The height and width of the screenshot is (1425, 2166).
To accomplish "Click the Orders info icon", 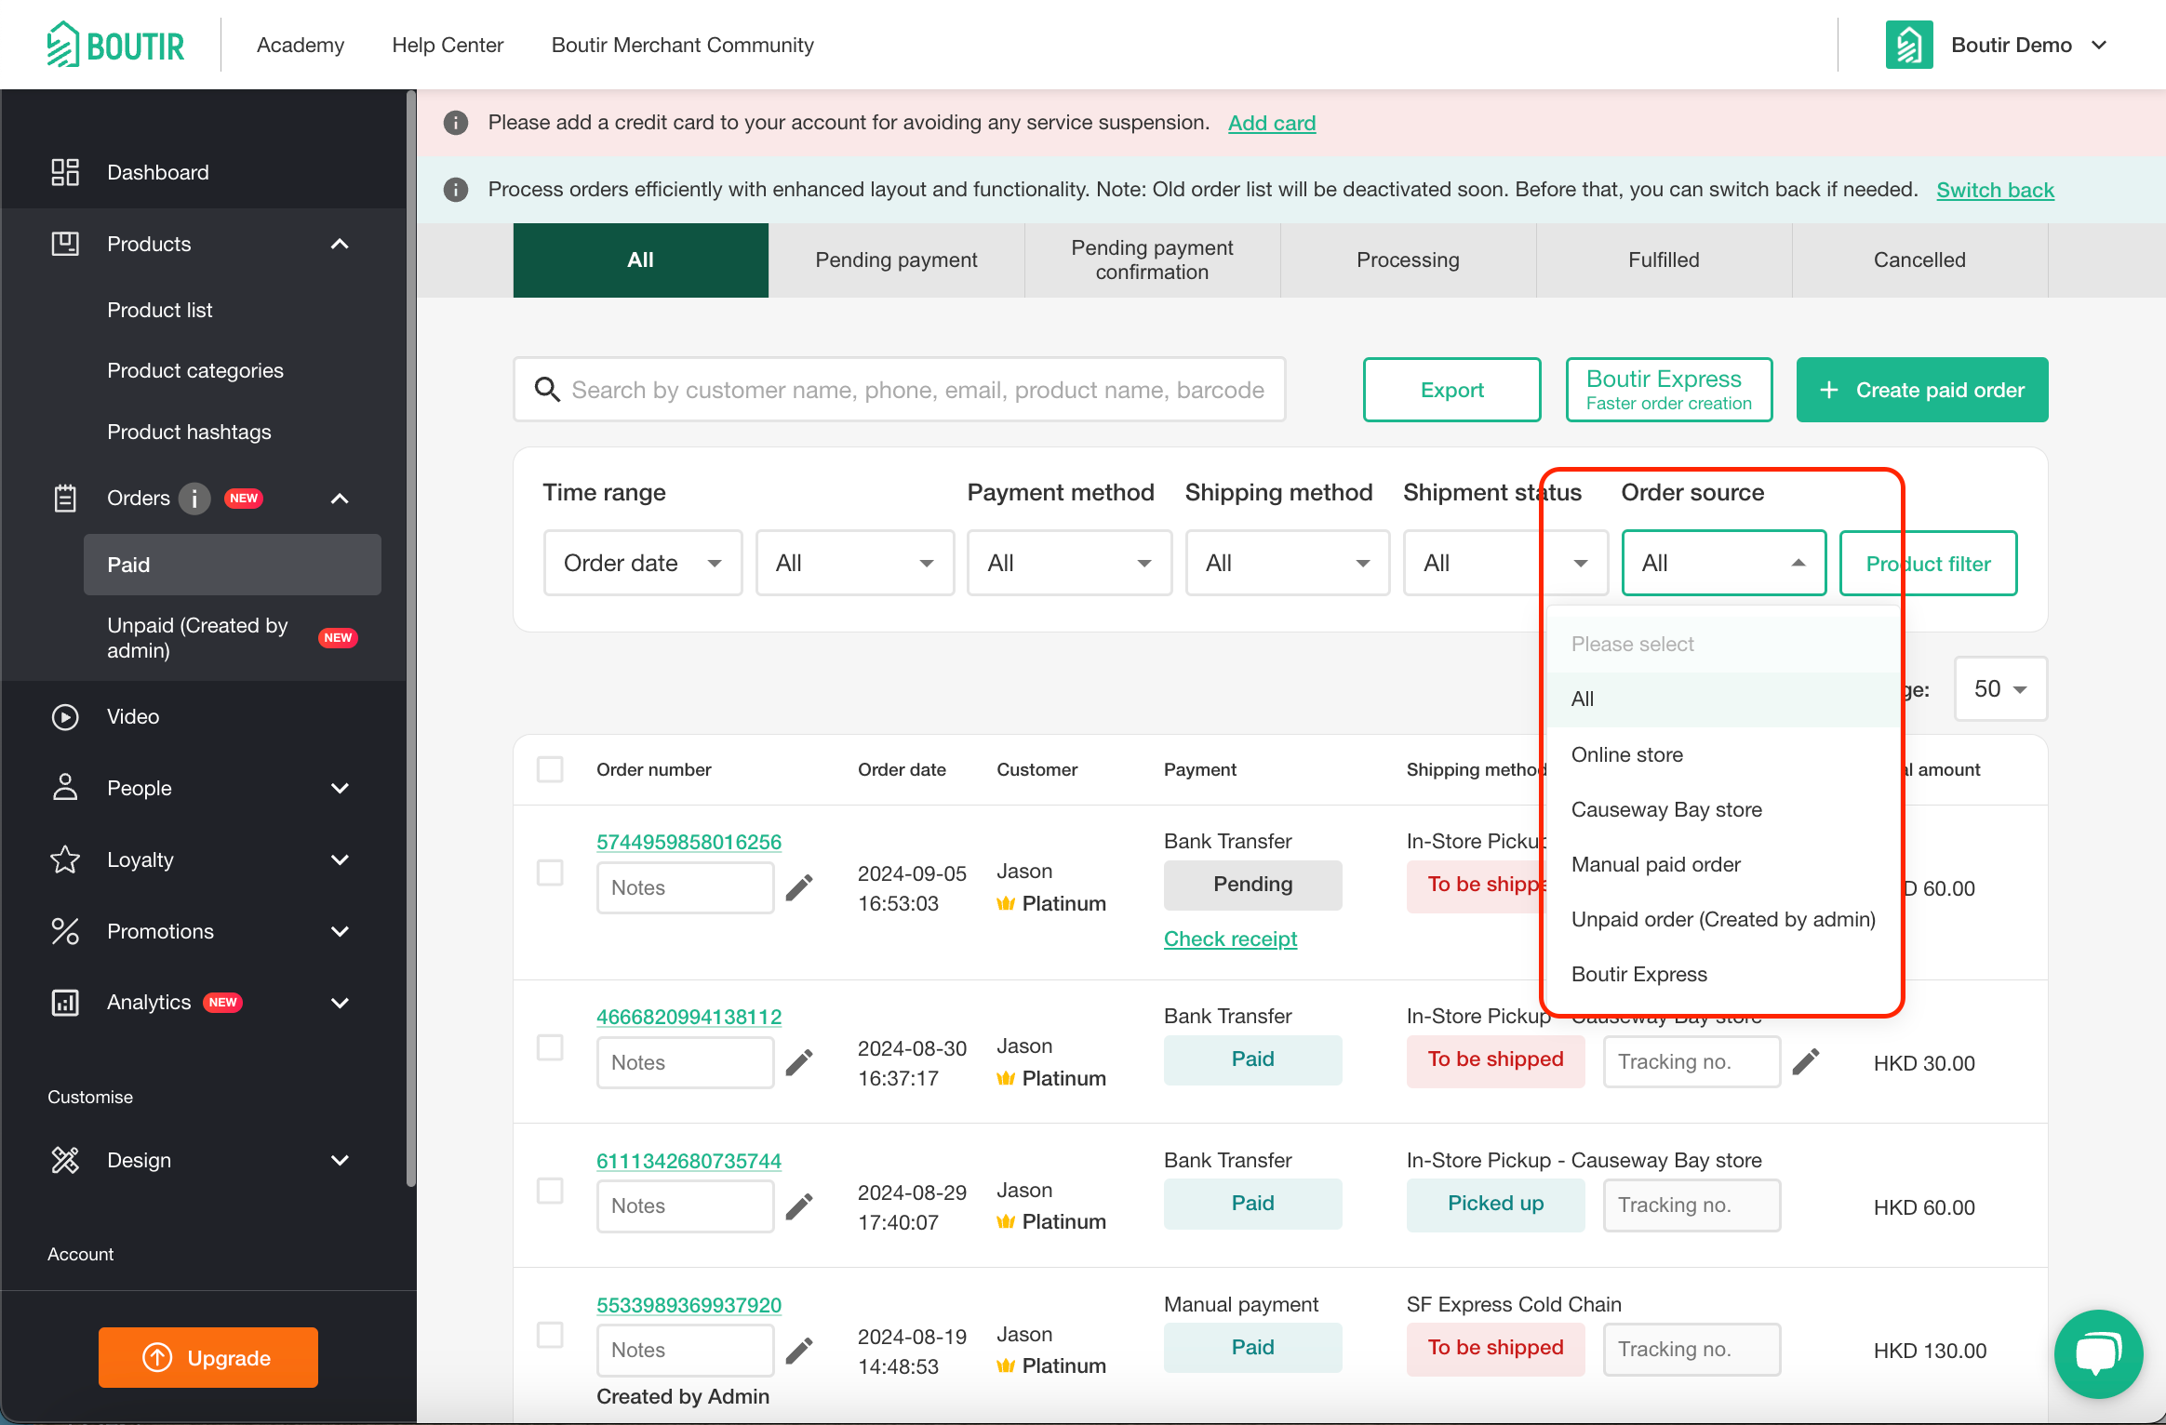I will click(194, 499).
